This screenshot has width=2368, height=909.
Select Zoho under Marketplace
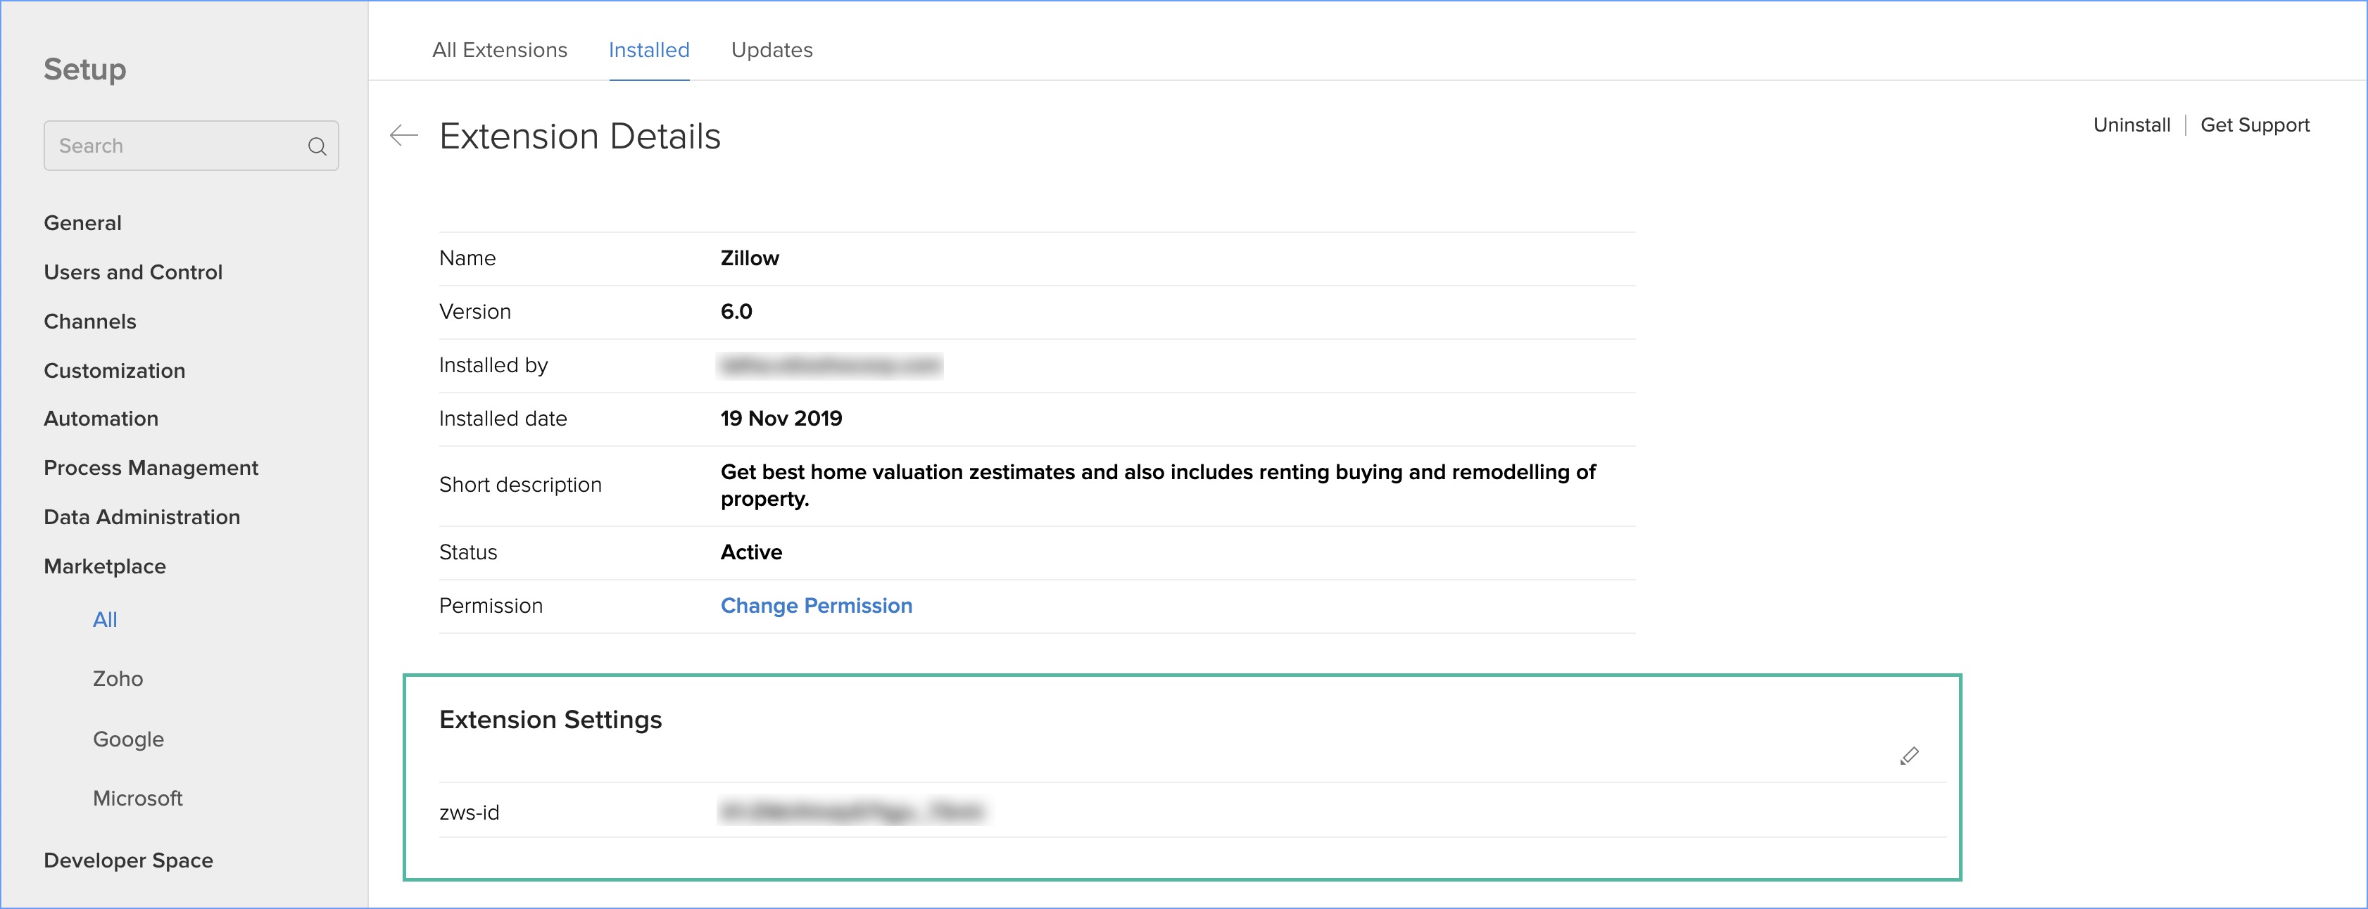click(118, 678)
